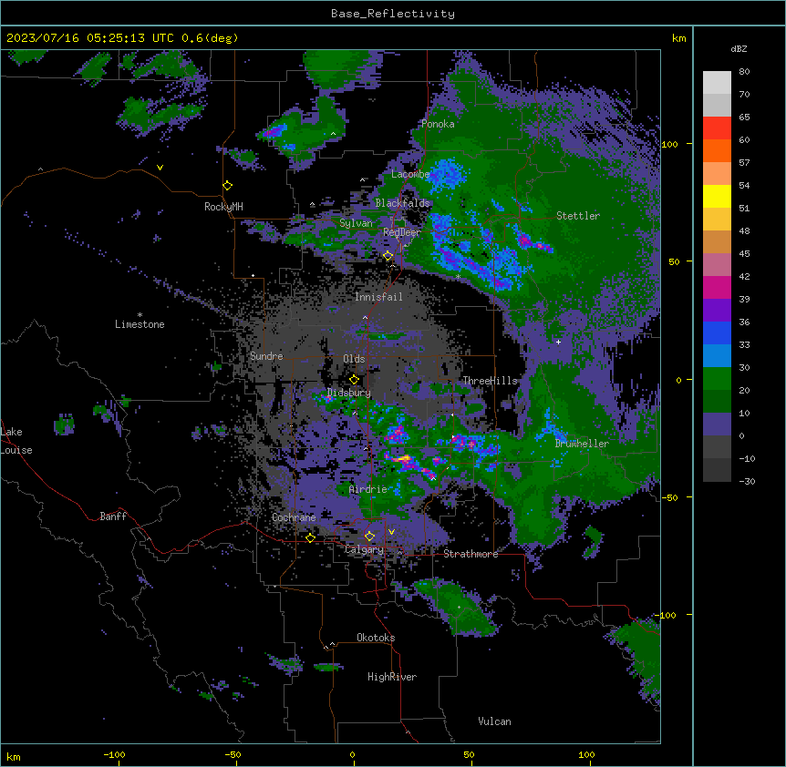Screen dimensions: 786x767
Task: Click the Olds town label
Action: pyautogui.click(x=354, y=359)
